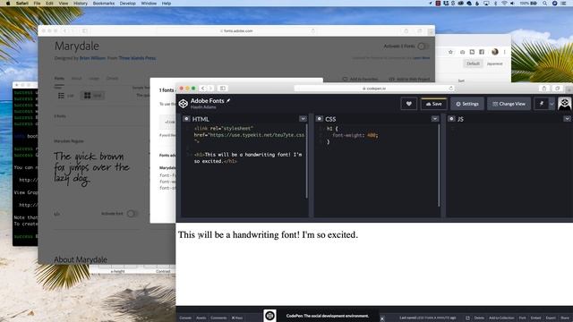Screen dimensions: 573x322
Task: Select Default option in Chrome window
Action: [473, 64]
